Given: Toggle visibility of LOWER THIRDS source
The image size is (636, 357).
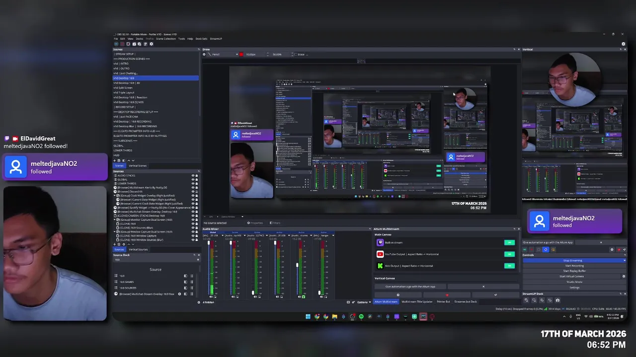Looking at the screenshot, I should 193,183.
